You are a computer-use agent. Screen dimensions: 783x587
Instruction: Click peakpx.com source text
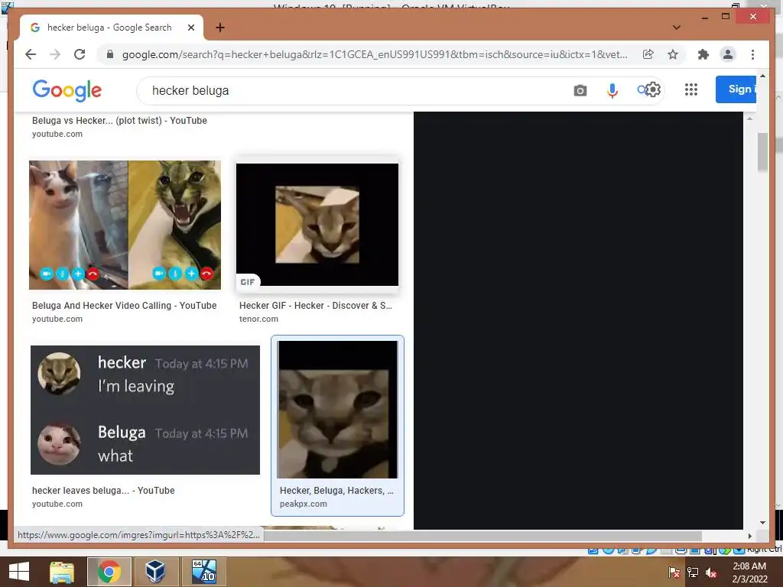pyautogui.click(x=303, y=504)
